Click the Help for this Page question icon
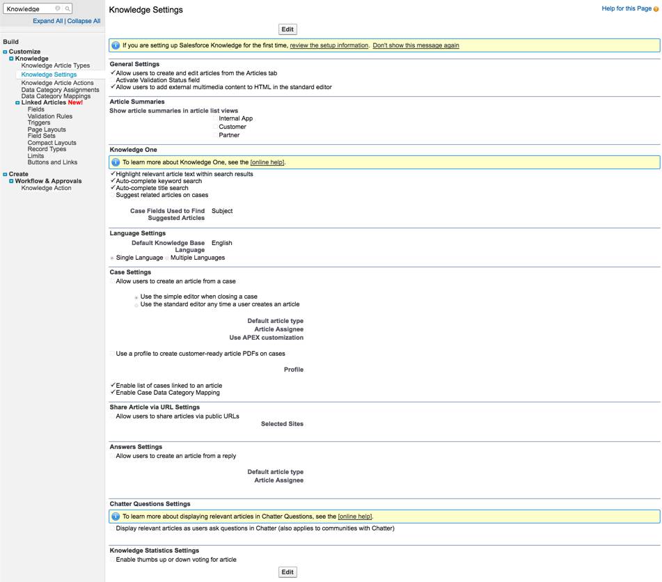Viewport: 662px width, 582px height. (656, 9)
